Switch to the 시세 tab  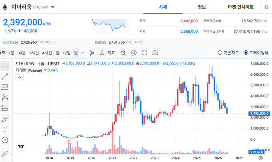163,7
